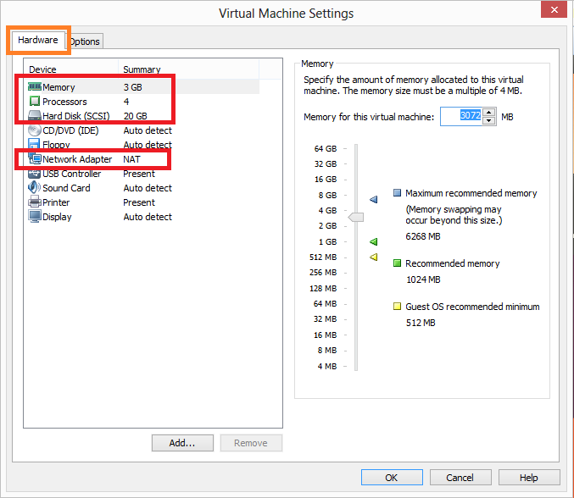Click the CD/DVD (IDE) disc icon
The width and height of the screenshot is (574, 498).
(35, 130)
